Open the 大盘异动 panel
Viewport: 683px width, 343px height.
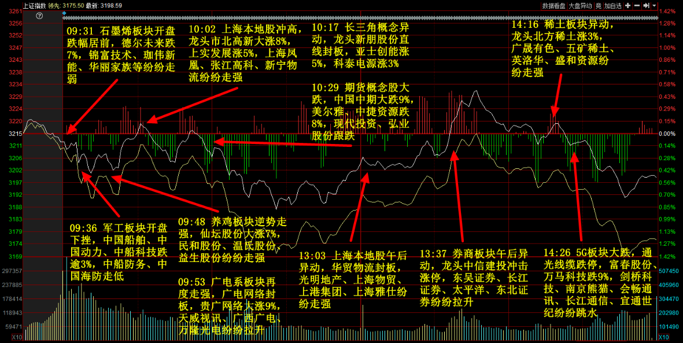click(x=581, y=6)
